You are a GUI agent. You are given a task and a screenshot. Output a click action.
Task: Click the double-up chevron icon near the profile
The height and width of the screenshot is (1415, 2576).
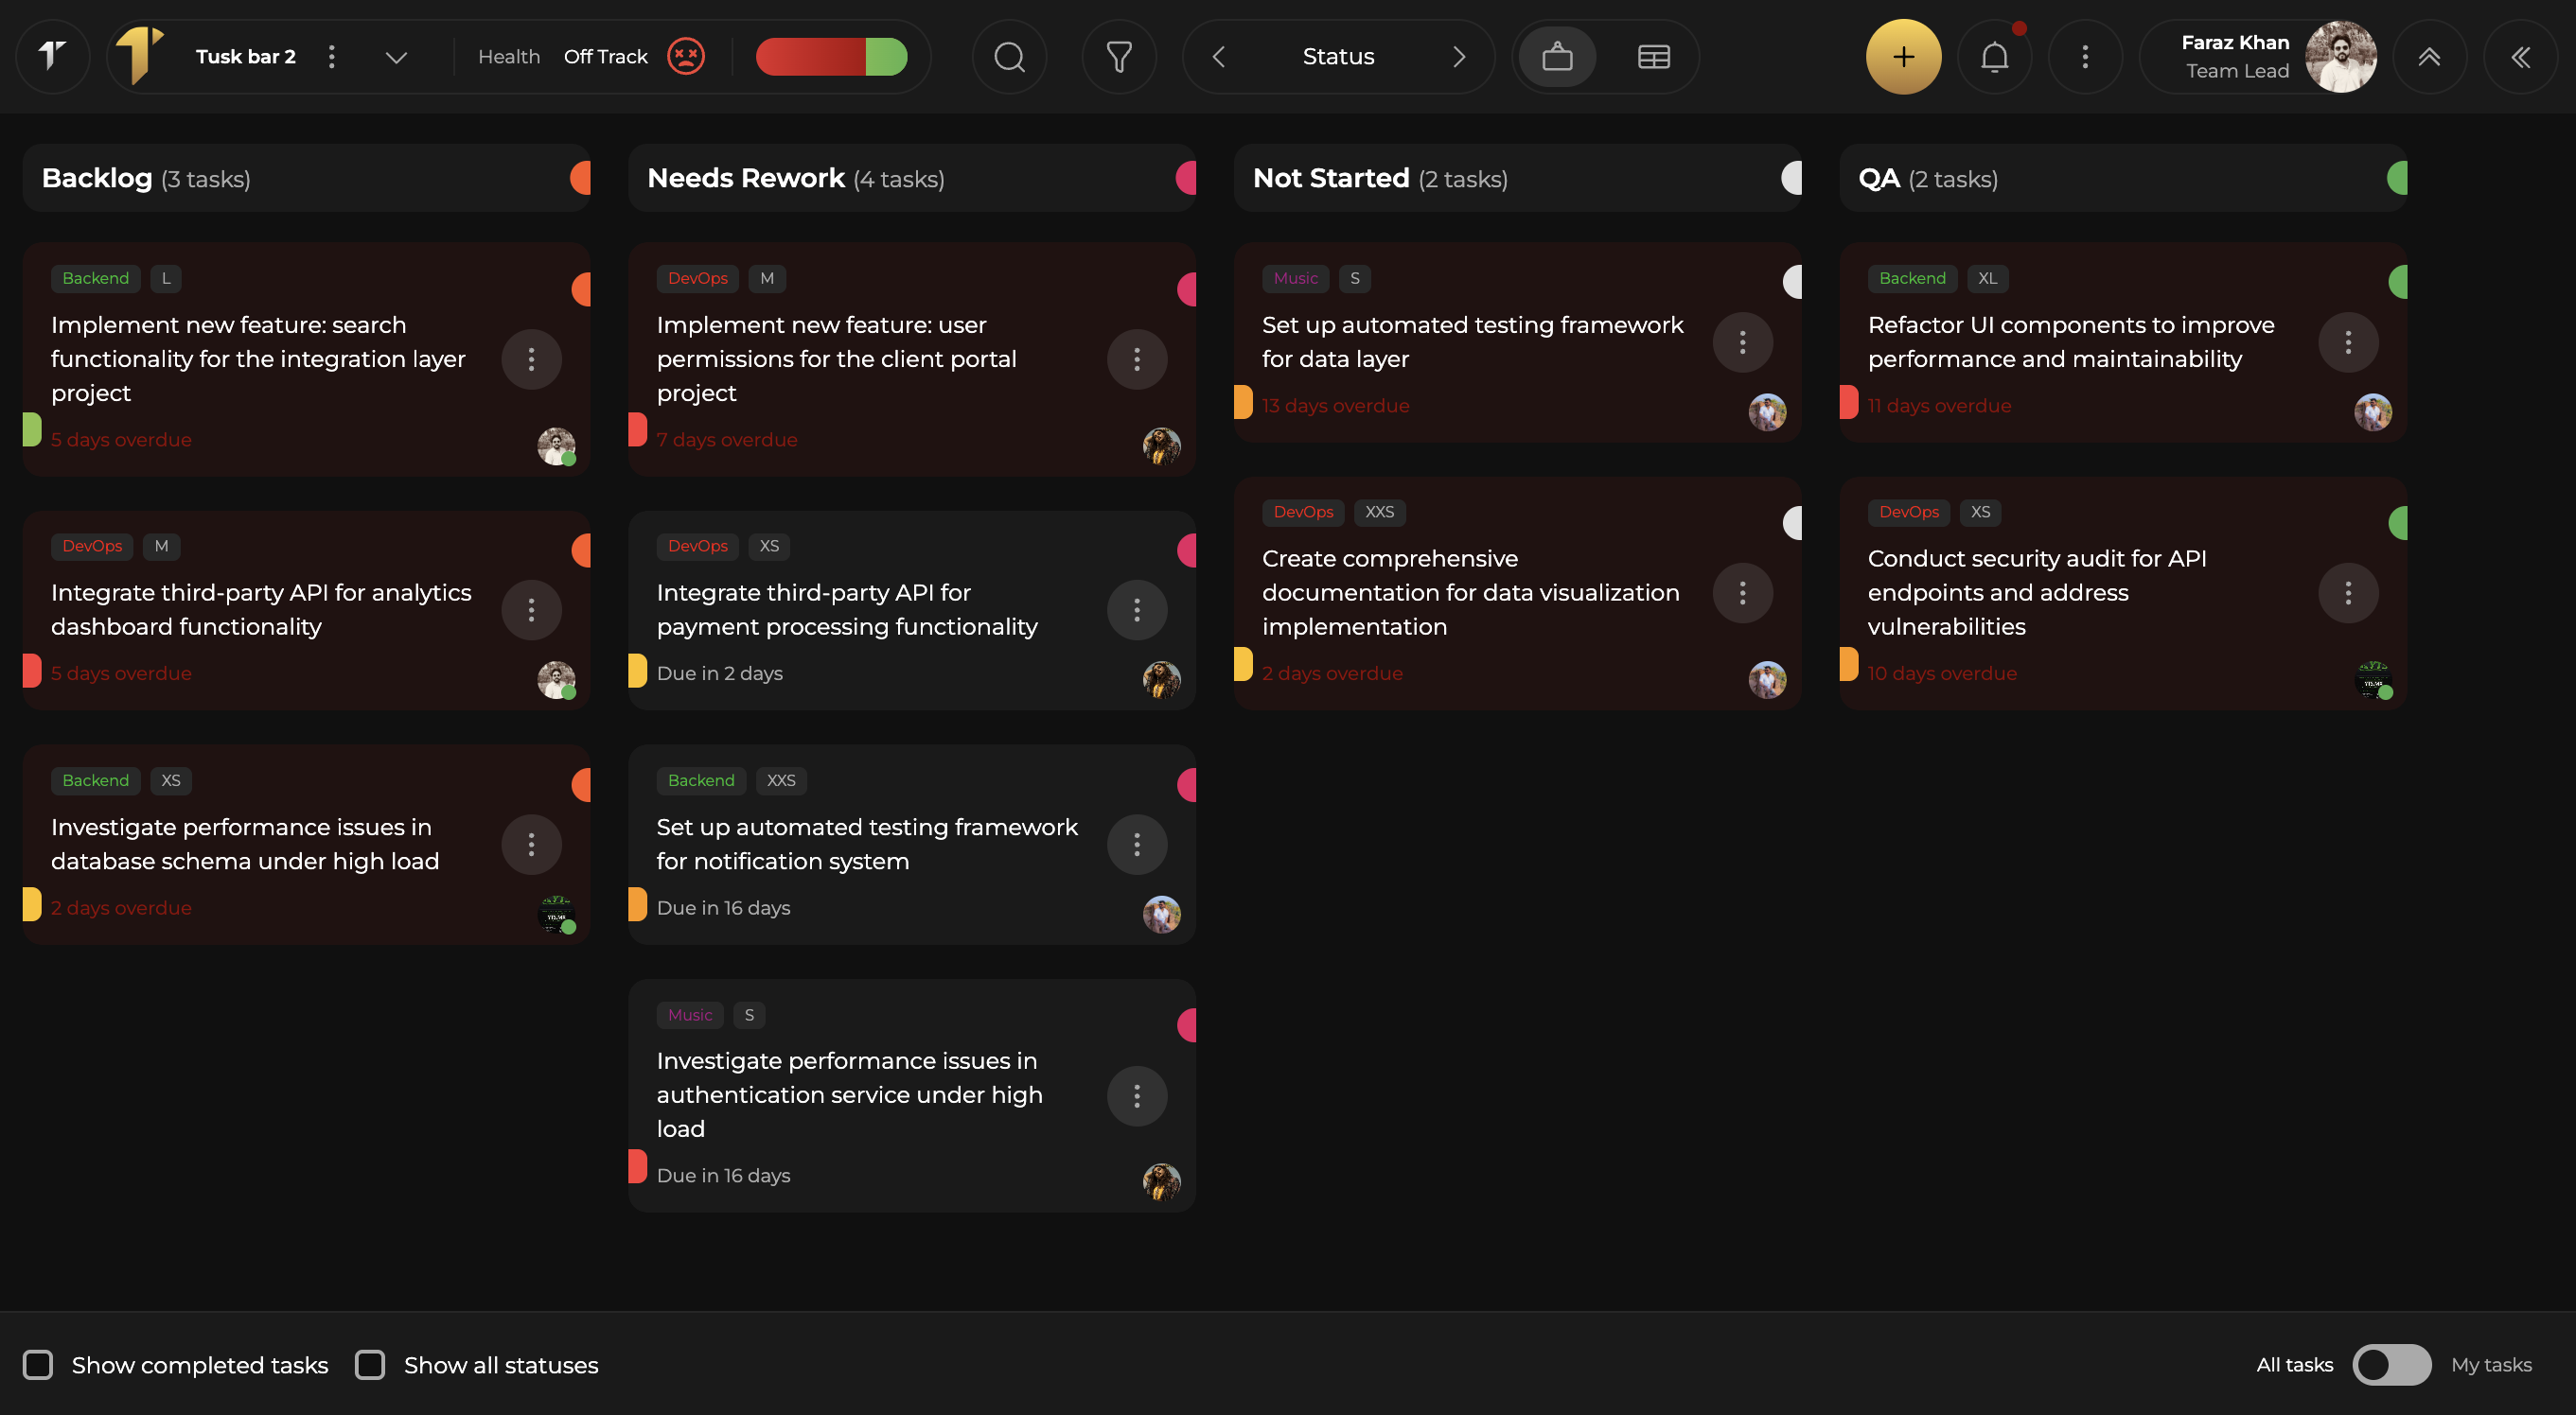click(2431, 57)
